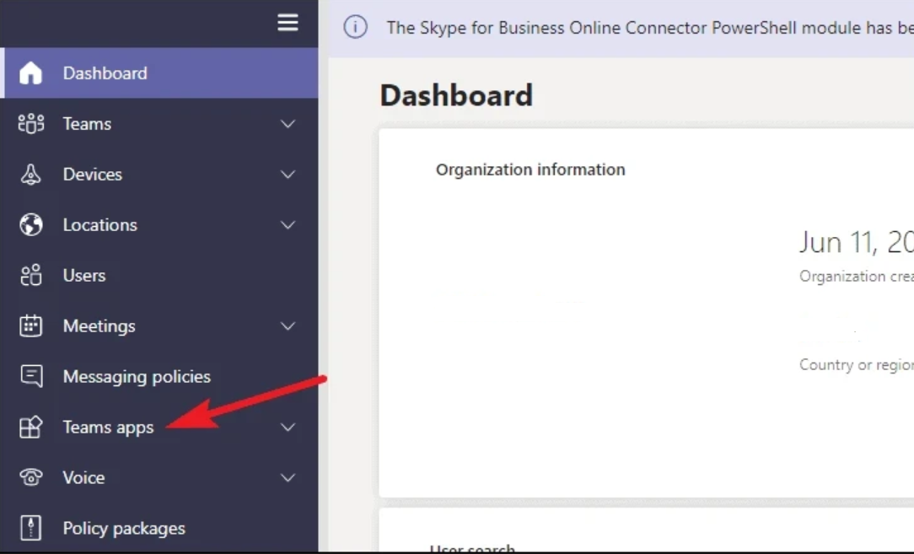
Task: Expand the Teams apps chevron
Action: point(288,428)
